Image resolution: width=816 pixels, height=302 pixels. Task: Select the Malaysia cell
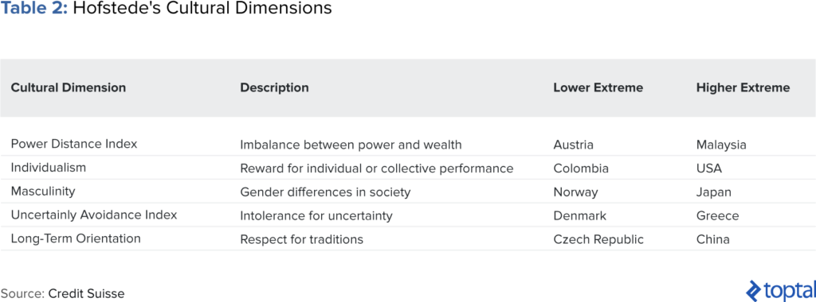(x=720, y=145)
